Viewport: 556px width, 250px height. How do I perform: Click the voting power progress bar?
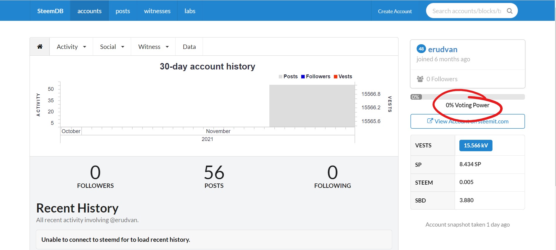(468, 97)
